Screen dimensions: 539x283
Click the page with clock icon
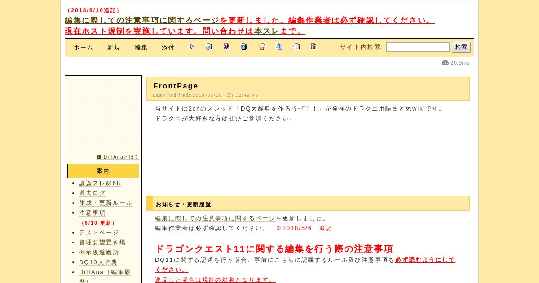pos(209,46)
